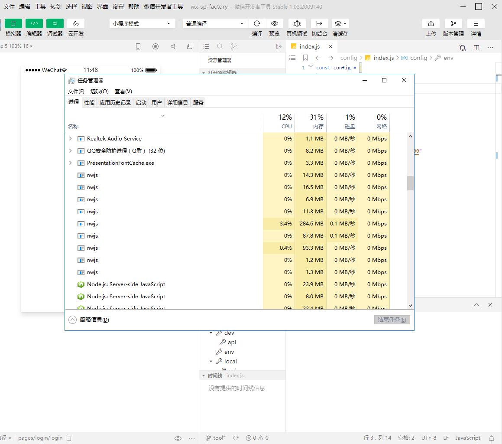
Task: Expand the PresentationFontCache.exe process
Action: point(71,163)
